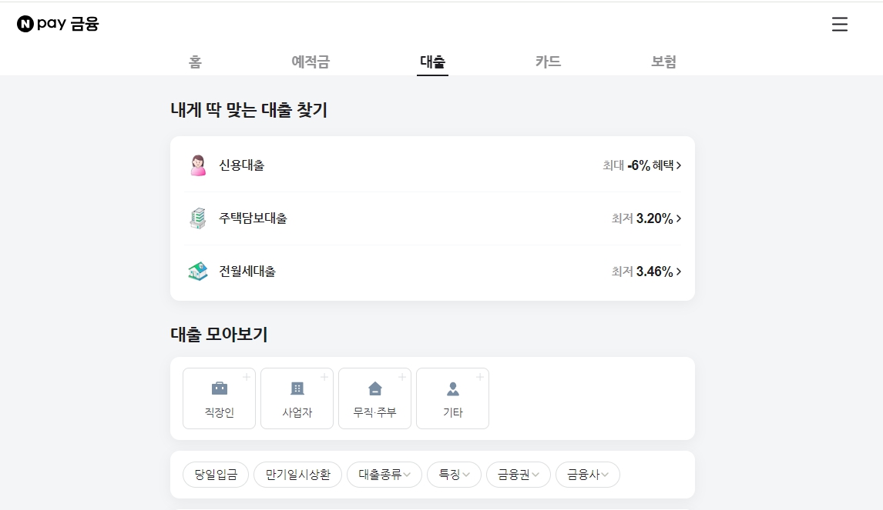Click the woman icon next to 신용대출
The height and width of the screenshot is (510, 883).
pos(198,164)
